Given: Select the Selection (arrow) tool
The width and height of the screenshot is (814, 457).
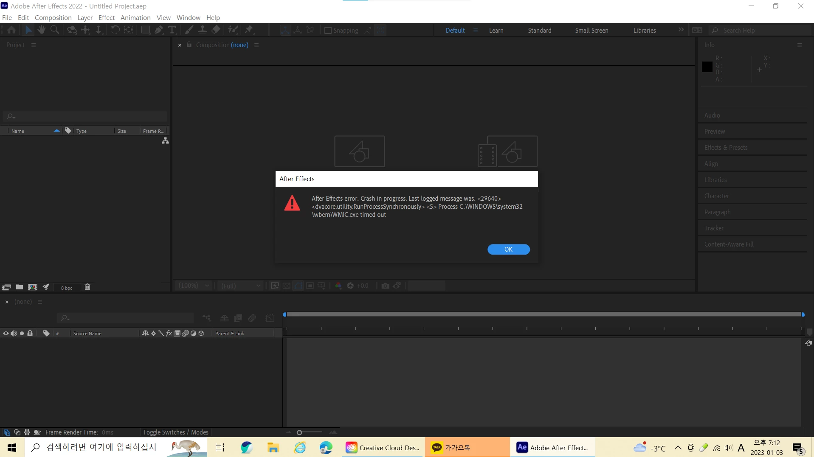Looking at the screenshot, I should tap(28, 30).
